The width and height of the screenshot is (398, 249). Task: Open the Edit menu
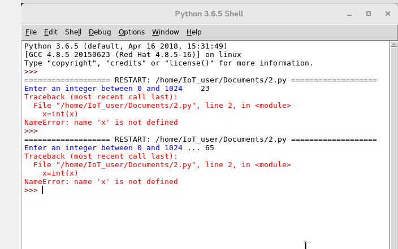[x=51, y=32]
